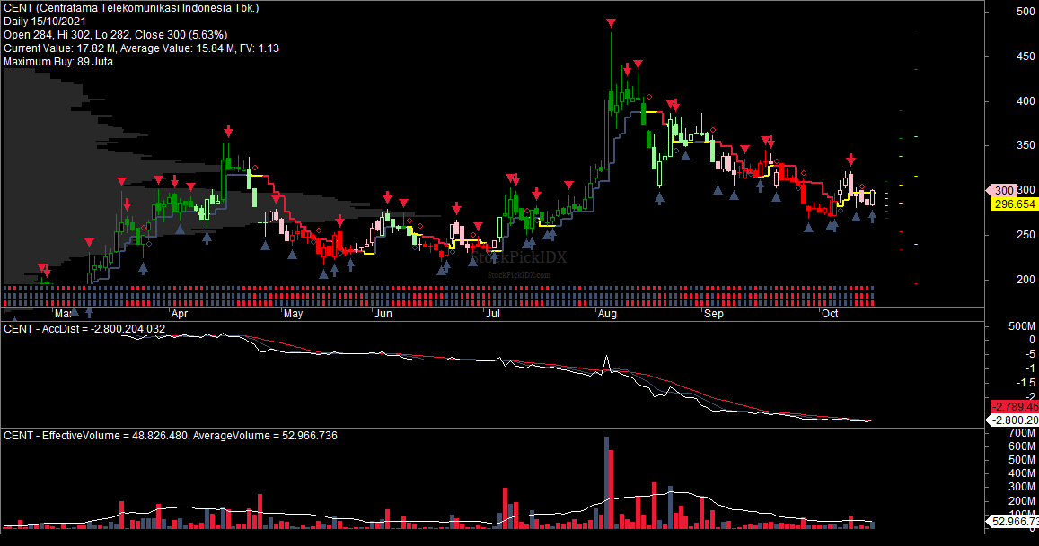Select the Jul month label on time axis

pyautogui.click(x=492, y=314)
